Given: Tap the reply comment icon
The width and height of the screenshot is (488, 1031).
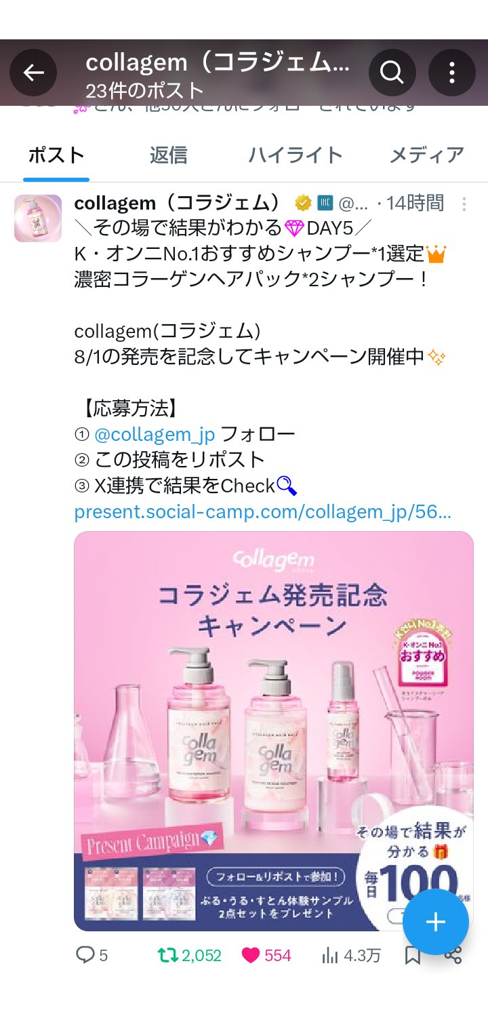Looking at the screenshot, I should click(85, 955).
